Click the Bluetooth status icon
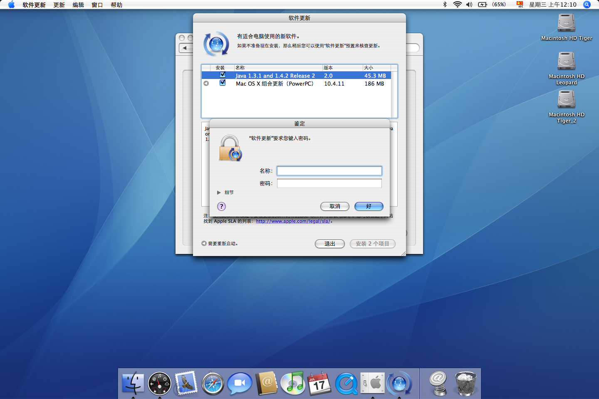Image resolution: width=599 pixels, height=399 pixels. [x=445, y=5]
